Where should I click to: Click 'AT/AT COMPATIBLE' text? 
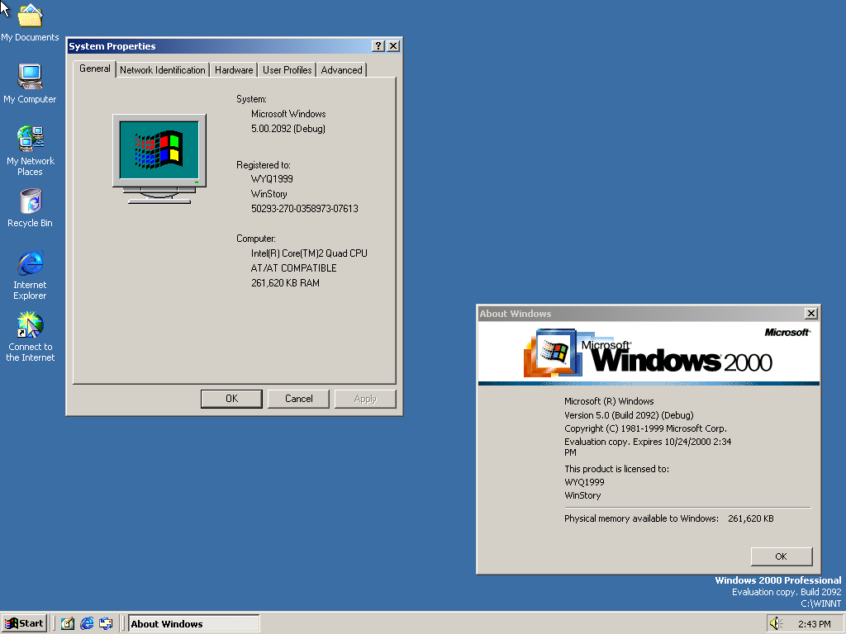(293, 268)
